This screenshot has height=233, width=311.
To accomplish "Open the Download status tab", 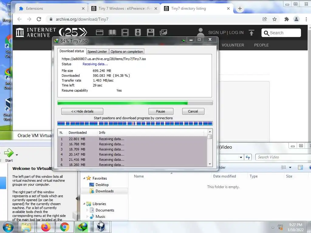I will (x=72, y=51).
